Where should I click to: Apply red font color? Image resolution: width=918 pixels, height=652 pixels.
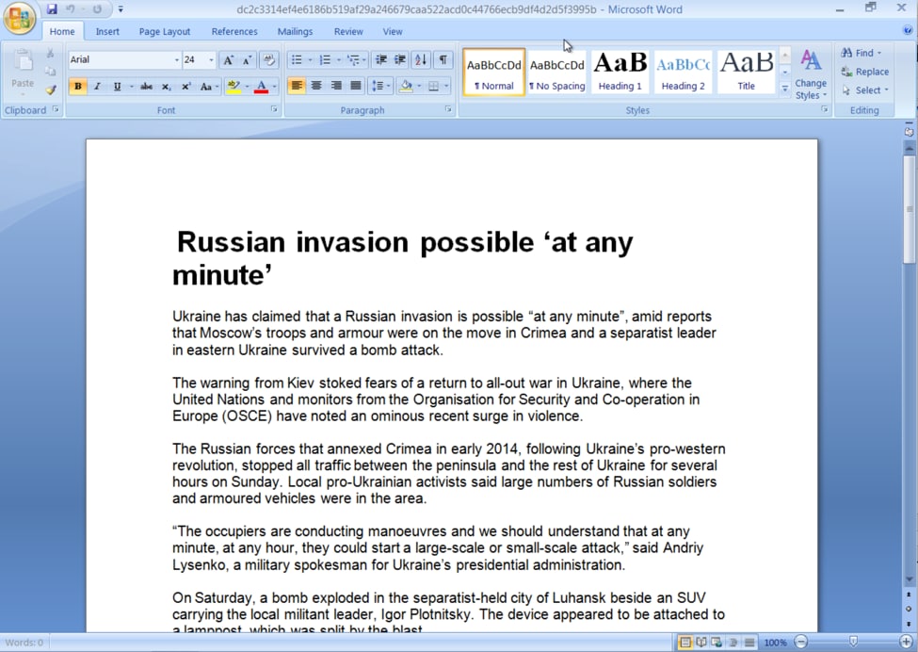tap(261, 87)
